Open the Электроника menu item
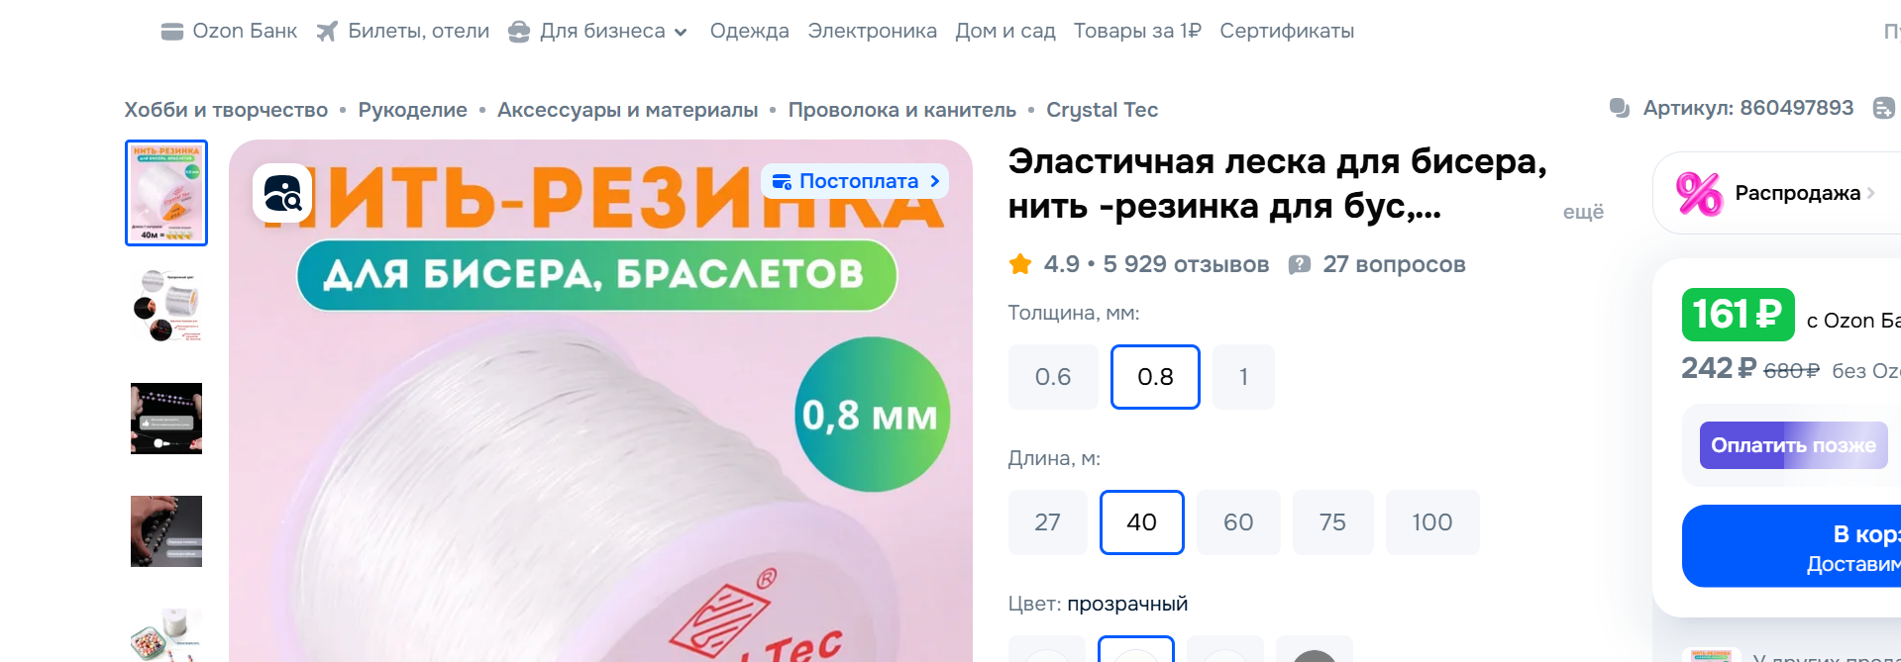1901x662 pixels. click(x=872, y=31)
